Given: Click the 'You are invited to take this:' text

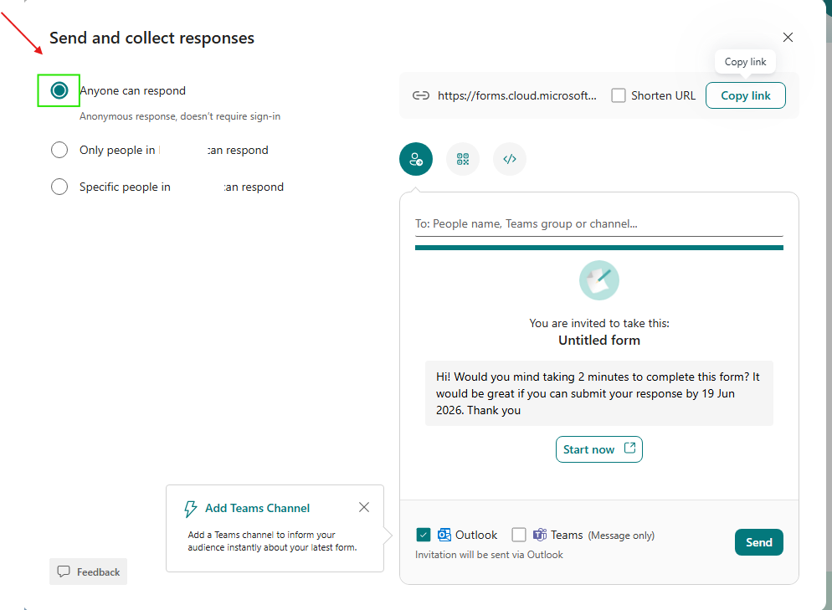Looking at the screenshot, I should click(599, 323).
